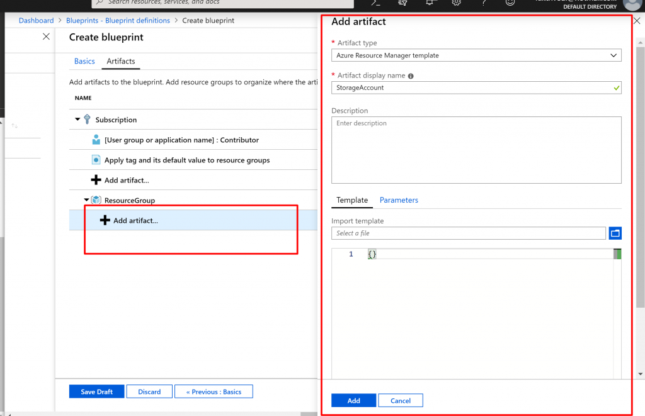Image resolution: width=645 pixels, height=416 pixels.
Task: Switch to the Parameters tab
Action: [x=399, y=200]
